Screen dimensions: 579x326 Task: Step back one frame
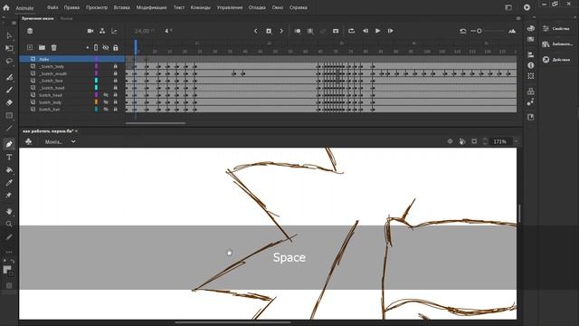coord(365,31)
